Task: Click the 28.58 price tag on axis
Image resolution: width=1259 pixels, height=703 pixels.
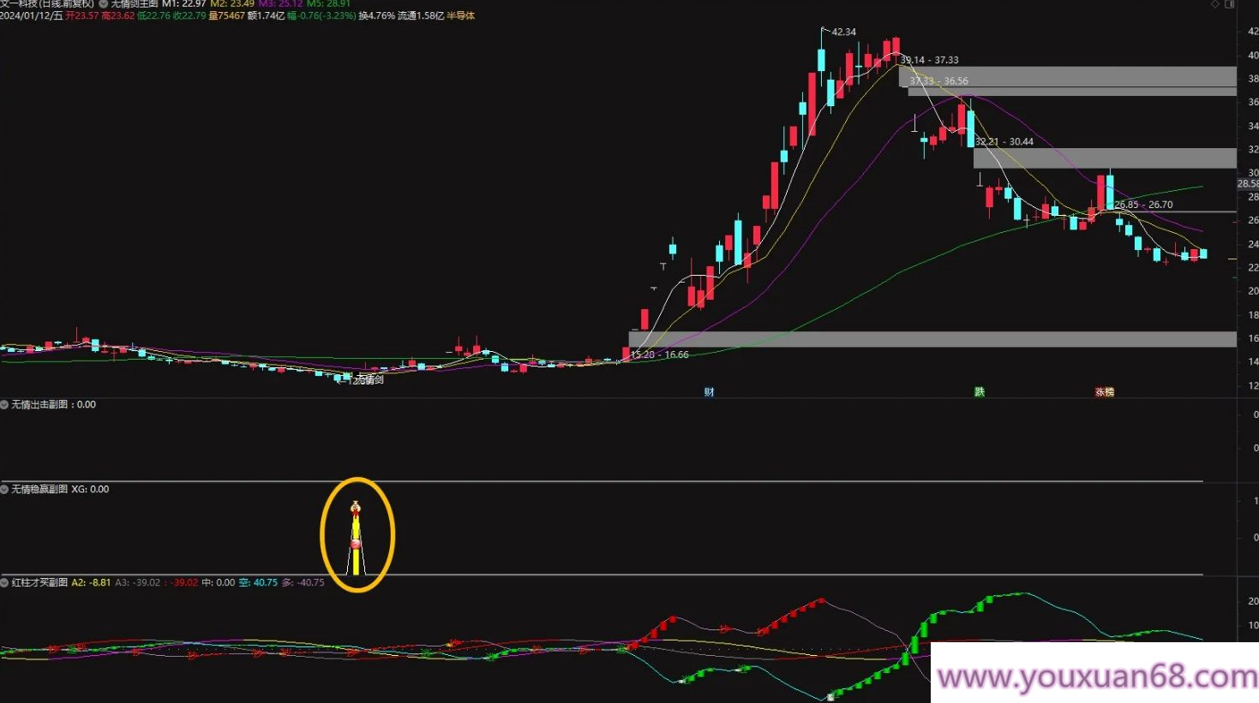Action: (x=1248, y=184)
